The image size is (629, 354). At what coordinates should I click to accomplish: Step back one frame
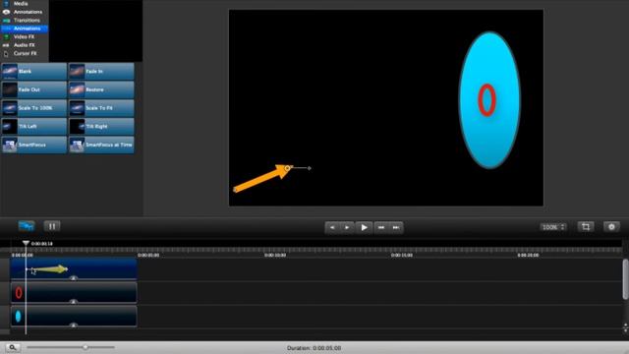tap(332, 227)
